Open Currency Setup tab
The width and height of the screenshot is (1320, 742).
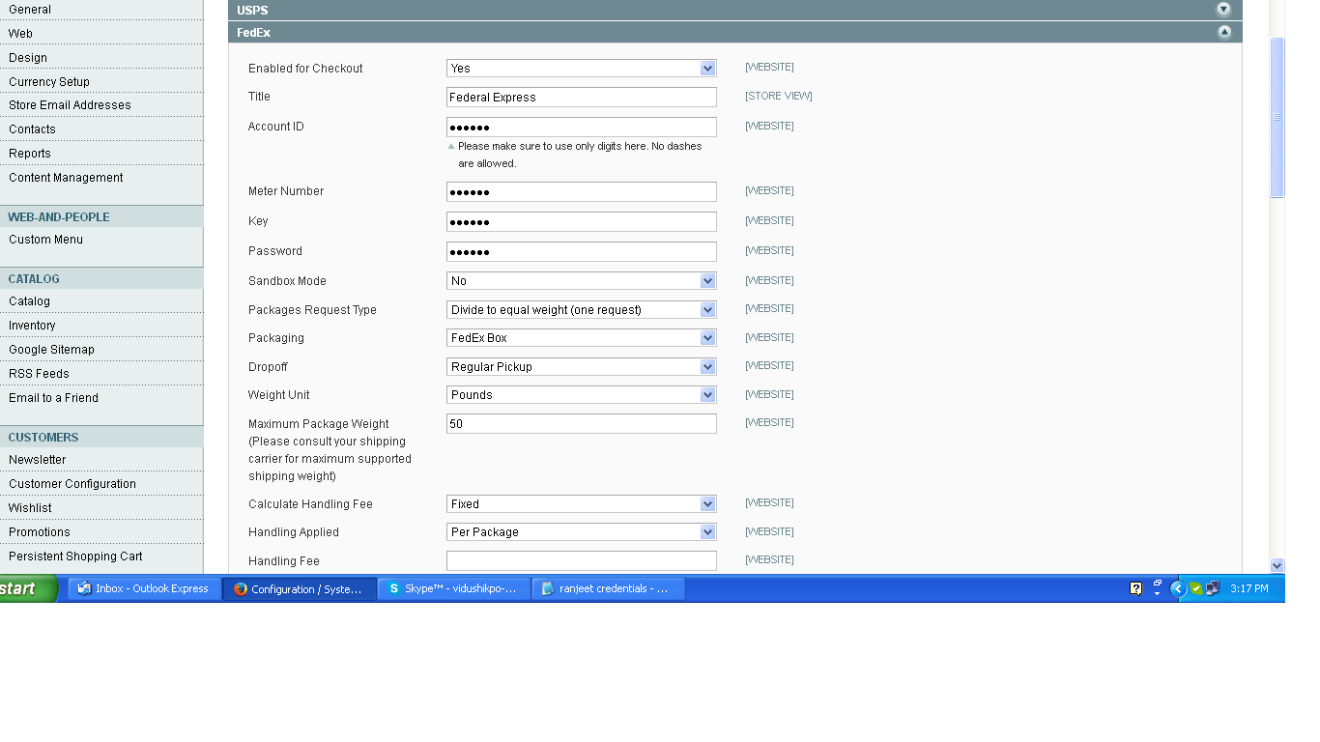(x=101, y=81)
